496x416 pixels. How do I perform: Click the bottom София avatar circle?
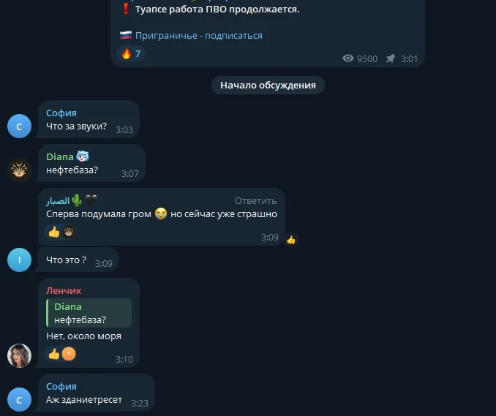[x=19, y=400]
